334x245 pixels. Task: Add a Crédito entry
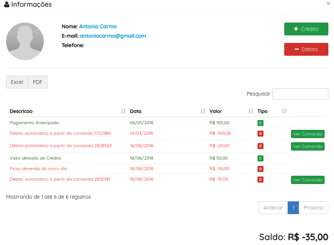pos(306,29)
